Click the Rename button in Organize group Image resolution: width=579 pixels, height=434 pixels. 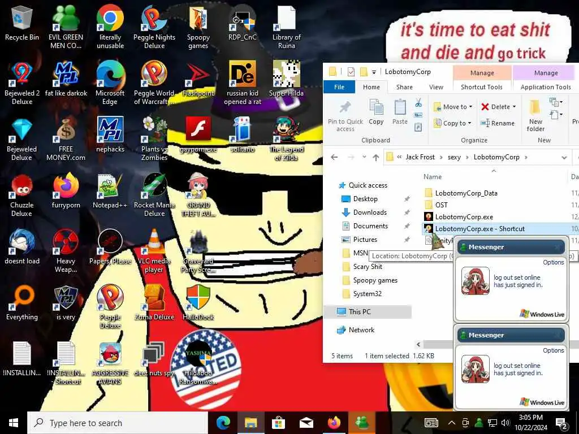click(498, 123)
